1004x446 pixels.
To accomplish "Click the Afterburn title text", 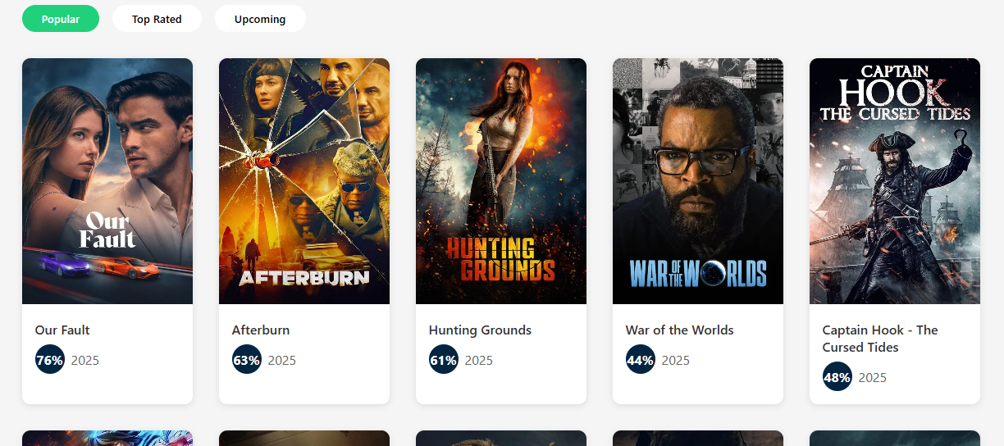I will [261, 330].
